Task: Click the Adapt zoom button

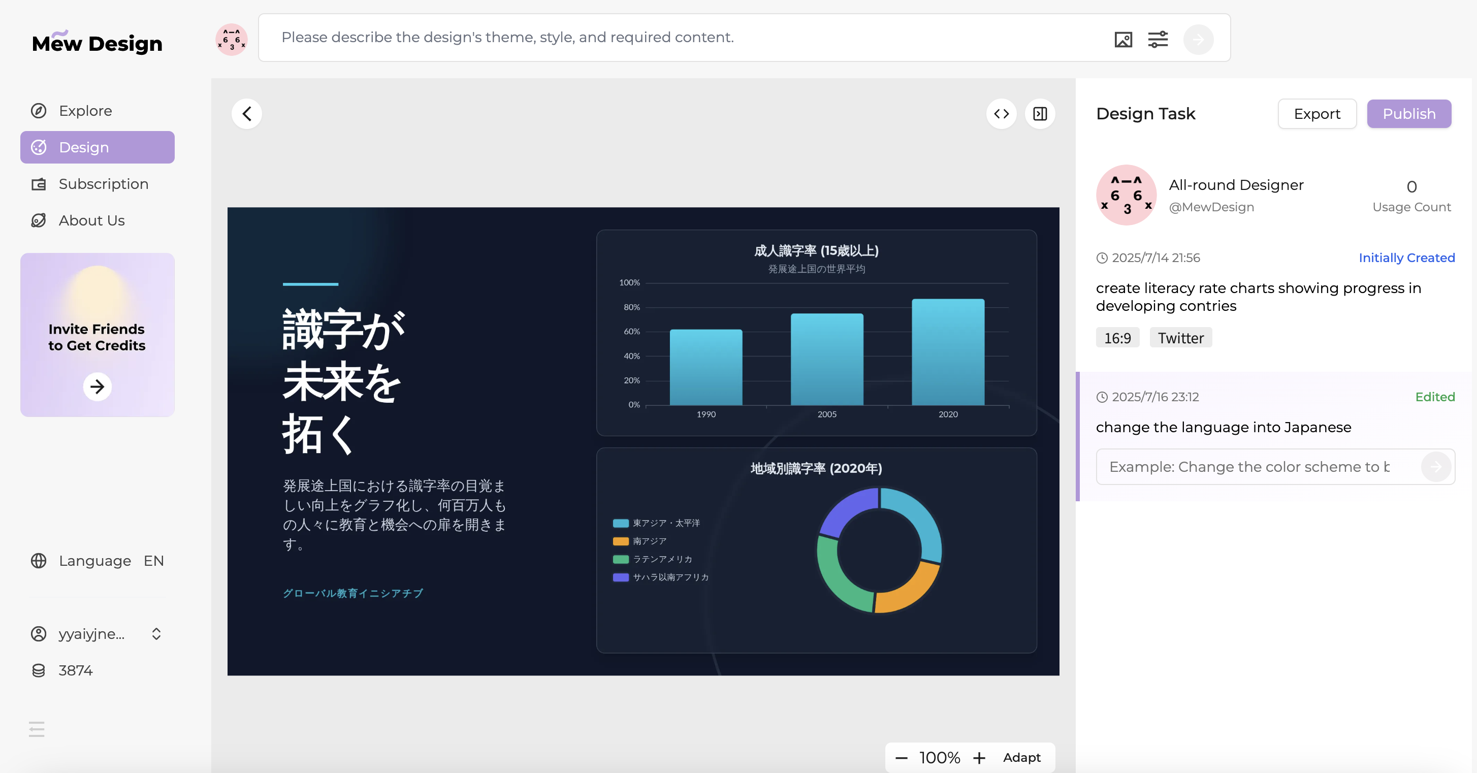Action: pyautogui.click(x=1021, y=758)
